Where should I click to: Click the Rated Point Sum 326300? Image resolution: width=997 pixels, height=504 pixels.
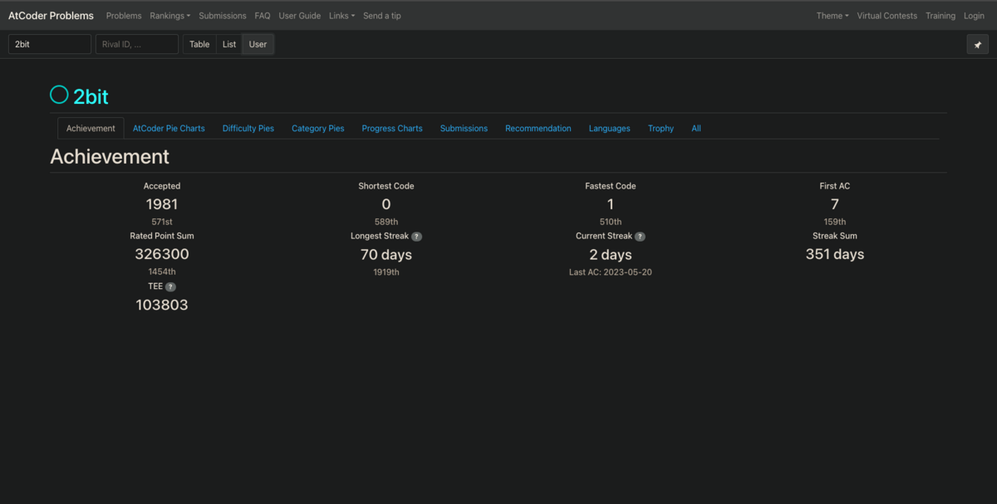(x=162, y=254)
